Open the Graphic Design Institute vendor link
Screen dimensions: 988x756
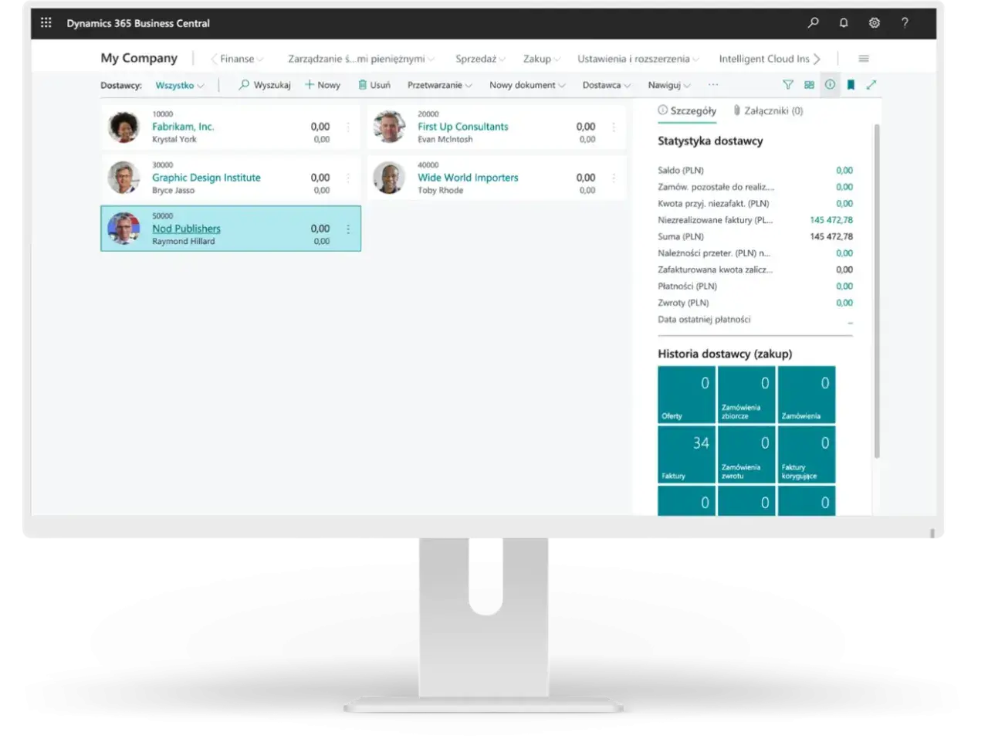(206, 178)
